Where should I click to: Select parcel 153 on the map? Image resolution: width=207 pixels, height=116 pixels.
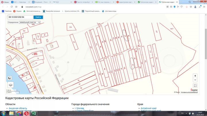tap(24, 31)
